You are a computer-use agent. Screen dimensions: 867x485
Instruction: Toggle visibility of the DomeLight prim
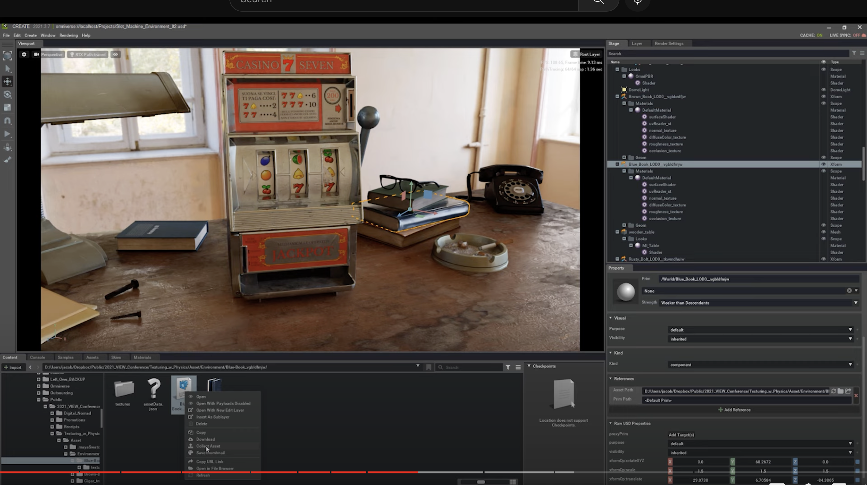point(823,90)
